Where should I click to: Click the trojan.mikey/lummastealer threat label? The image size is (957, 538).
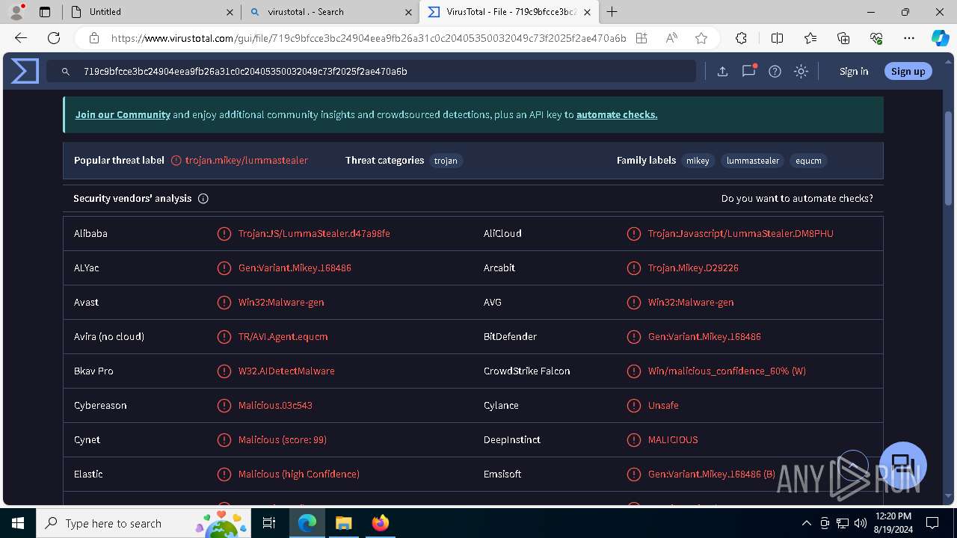247,161
